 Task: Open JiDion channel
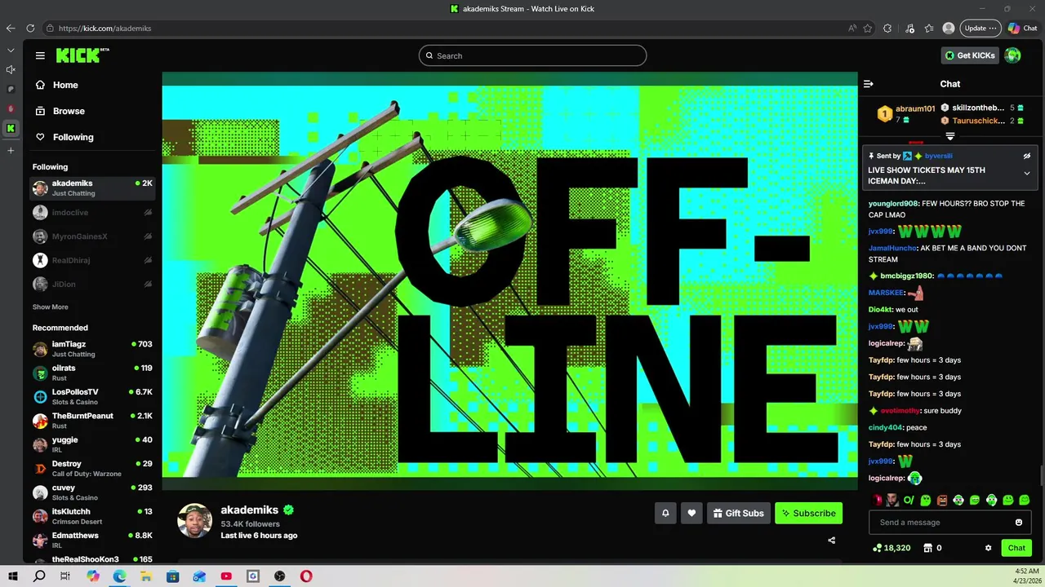click(x=92, y=285)
